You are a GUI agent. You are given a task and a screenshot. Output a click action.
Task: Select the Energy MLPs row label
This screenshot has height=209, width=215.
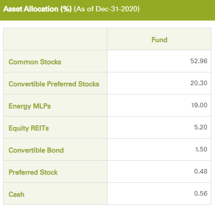point(30,106)
